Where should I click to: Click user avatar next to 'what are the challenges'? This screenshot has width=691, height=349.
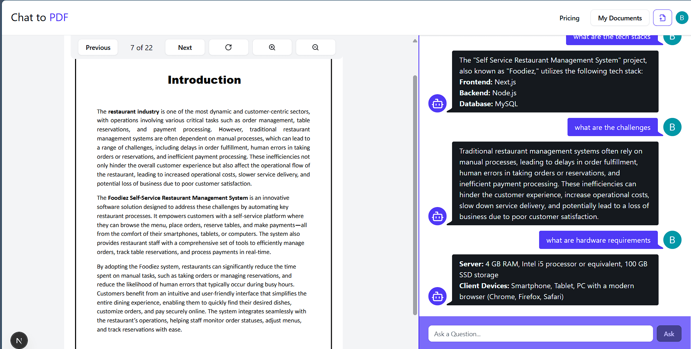point(672,127)
